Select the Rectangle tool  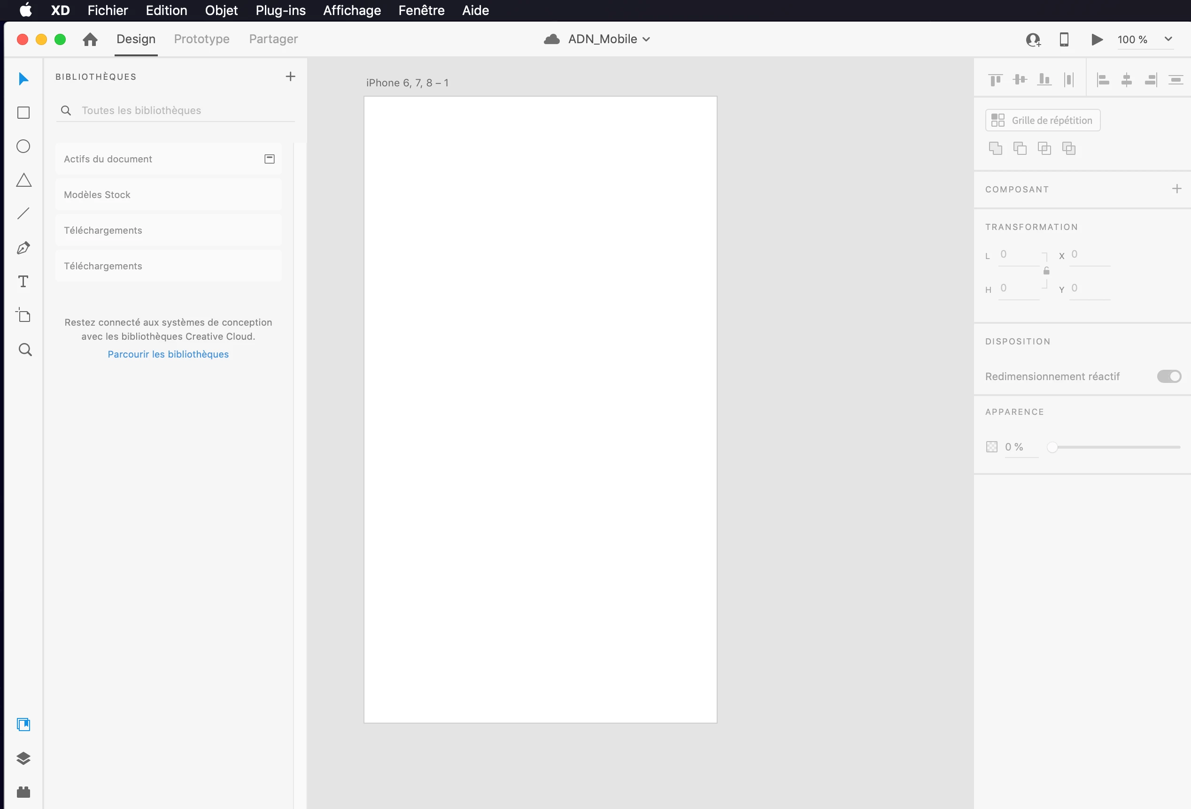point(23,113)
